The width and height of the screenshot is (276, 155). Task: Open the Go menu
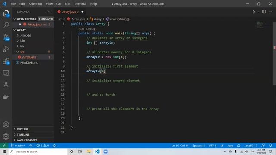[59, 4]
